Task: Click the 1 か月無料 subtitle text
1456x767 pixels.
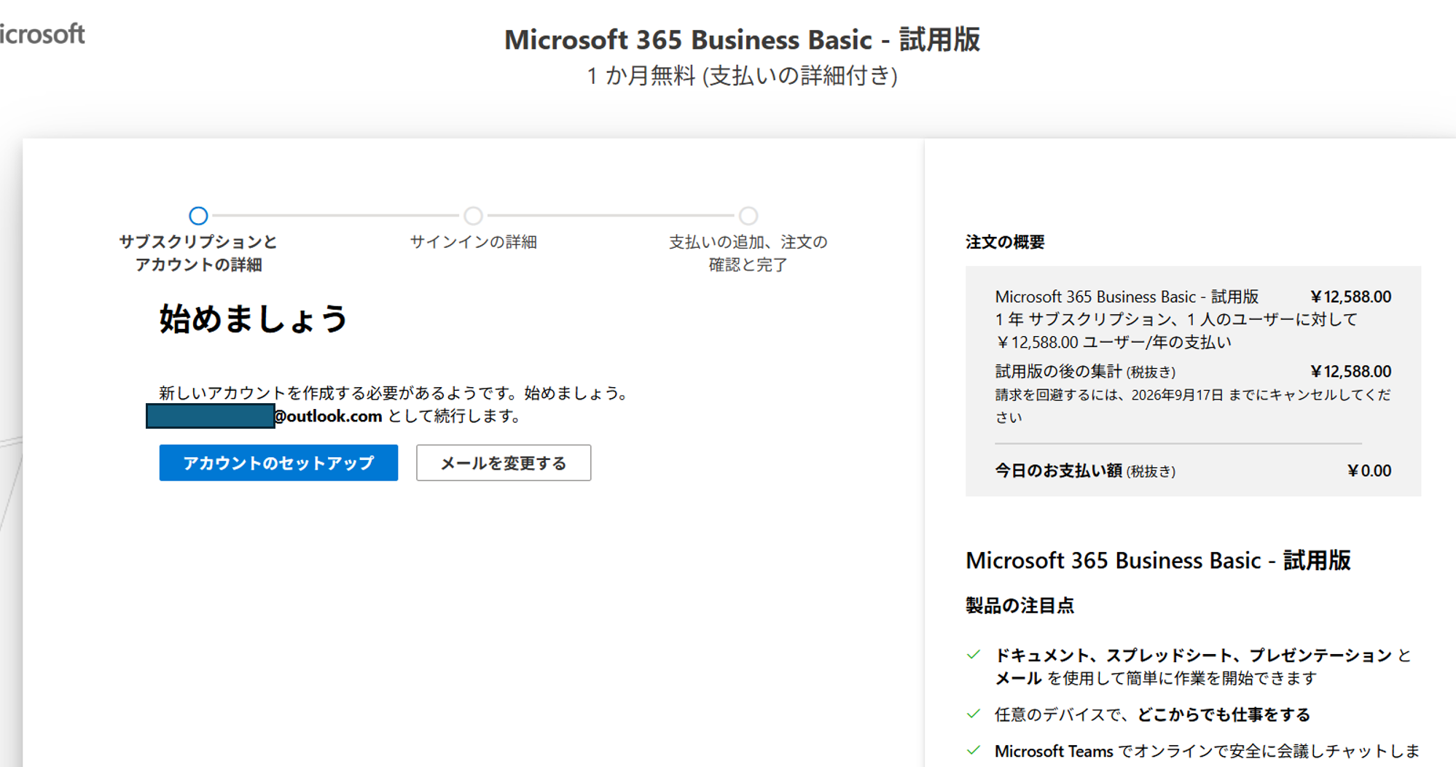Action: [x=743, y=76]
